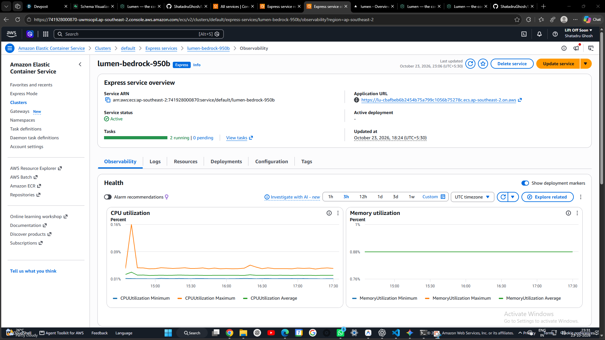Select the 1d time range
605x340 pixels.
tap(380, 197)
